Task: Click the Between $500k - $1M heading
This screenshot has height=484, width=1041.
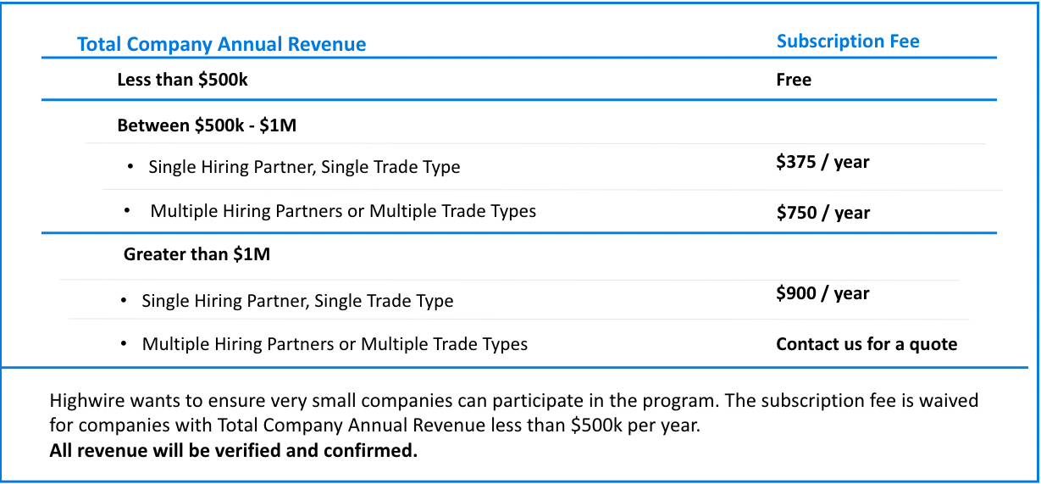Action: click(x=207, y=125)
